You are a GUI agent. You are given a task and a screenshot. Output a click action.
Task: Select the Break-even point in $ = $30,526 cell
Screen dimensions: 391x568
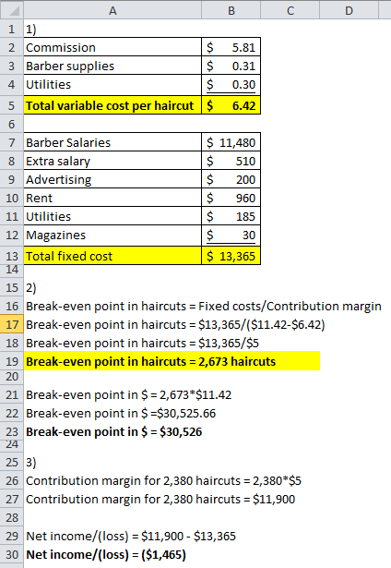click(x=114, y=432)
